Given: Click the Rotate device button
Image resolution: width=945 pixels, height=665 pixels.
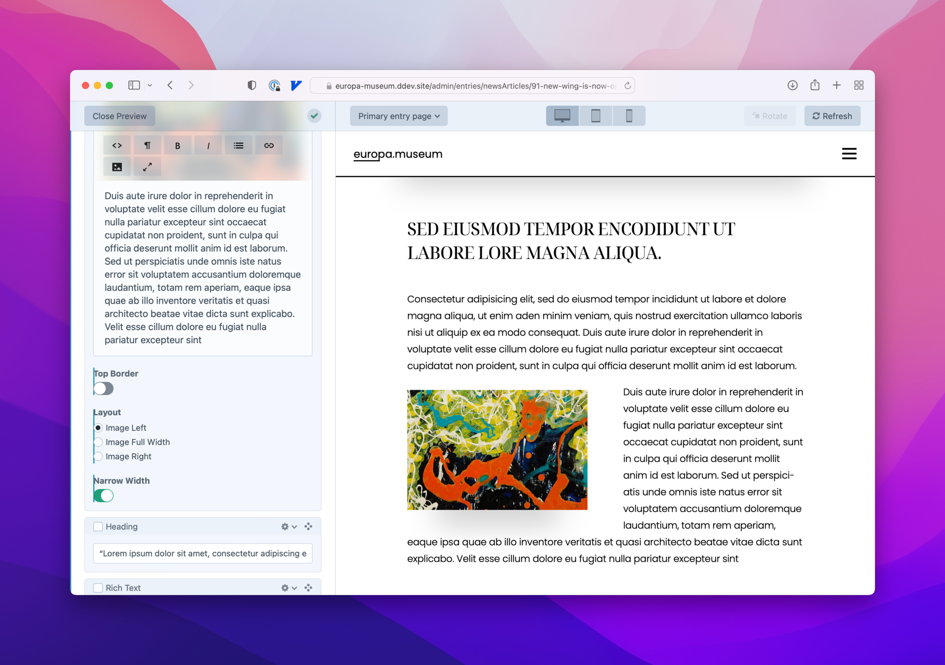Looking at the screenshot, I should tap(770, 116).
